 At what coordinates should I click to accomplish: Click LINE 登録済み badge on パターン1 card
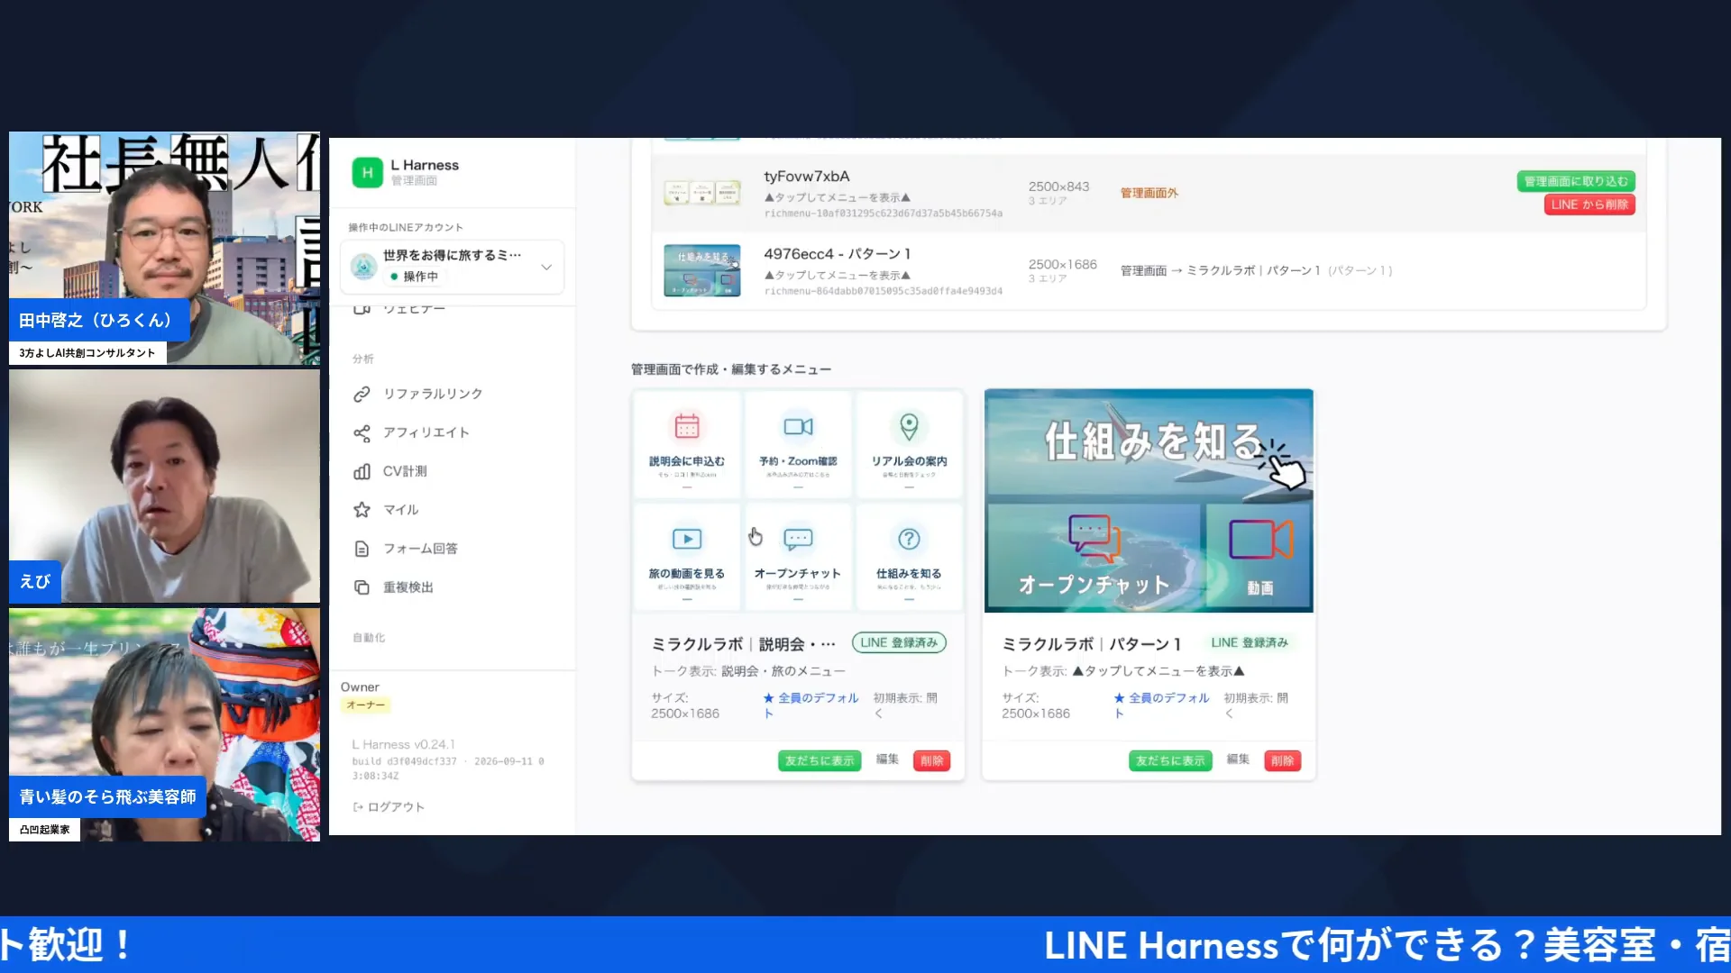click(x=1250, y=642)
